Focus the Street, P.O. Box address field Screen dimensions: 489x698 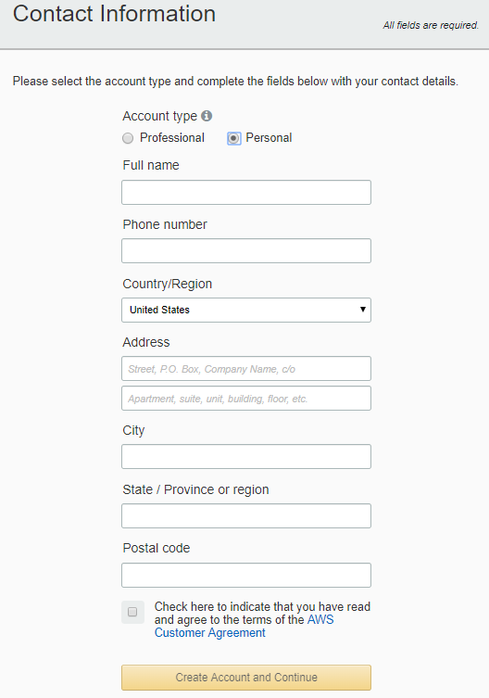[246, 369]
